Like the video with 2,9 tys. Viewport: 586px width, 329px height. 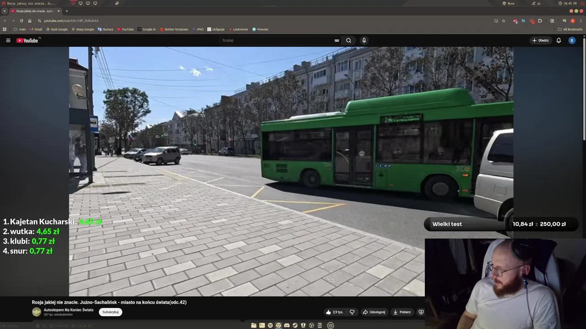pos(335,312)
